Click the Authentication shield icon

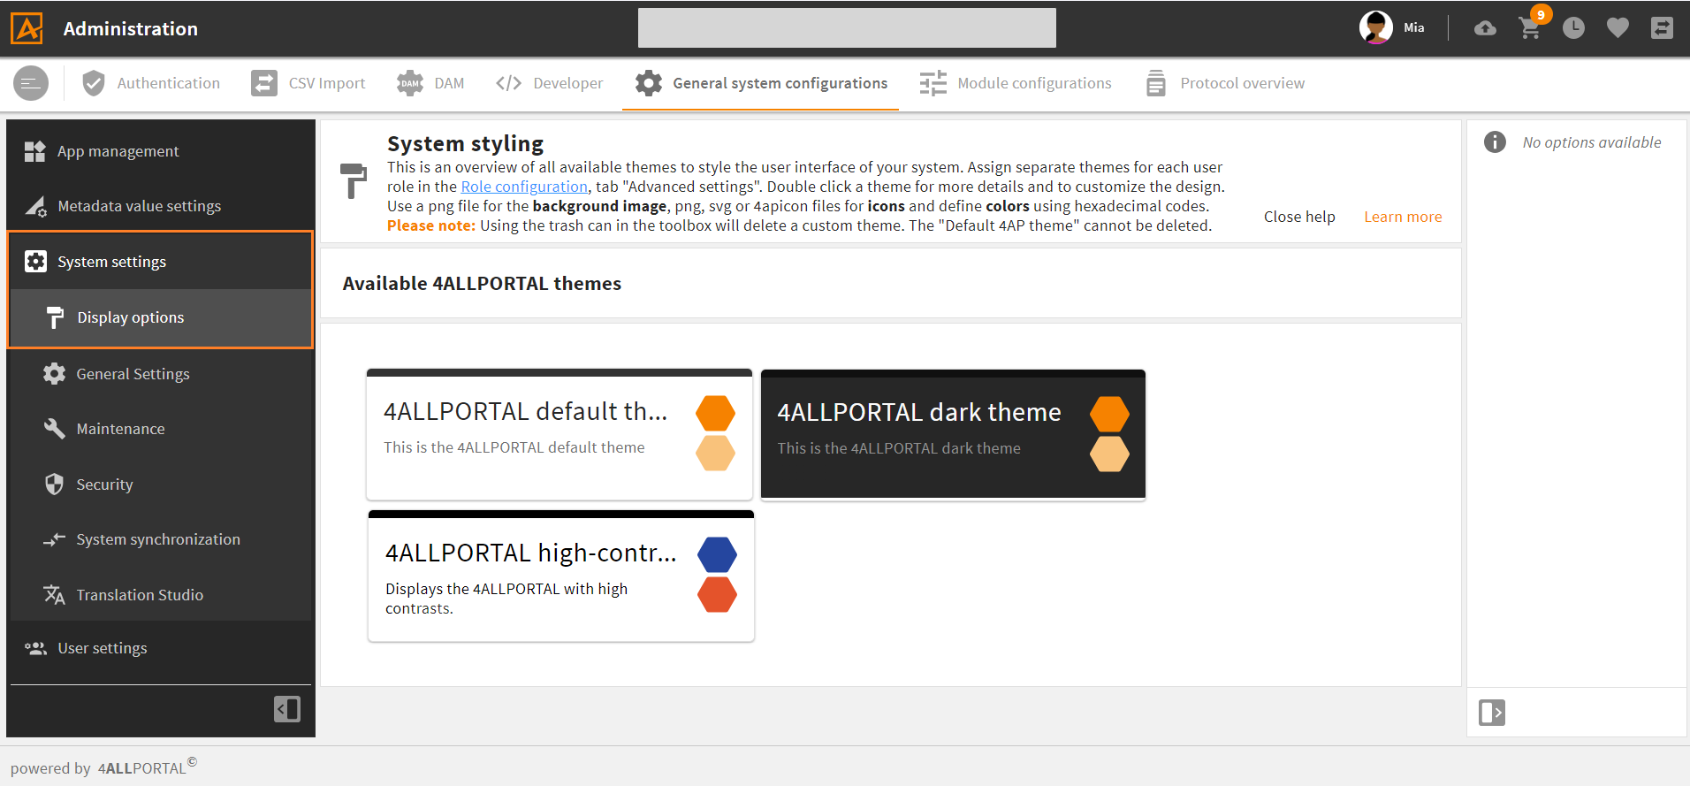coord(93,83)
